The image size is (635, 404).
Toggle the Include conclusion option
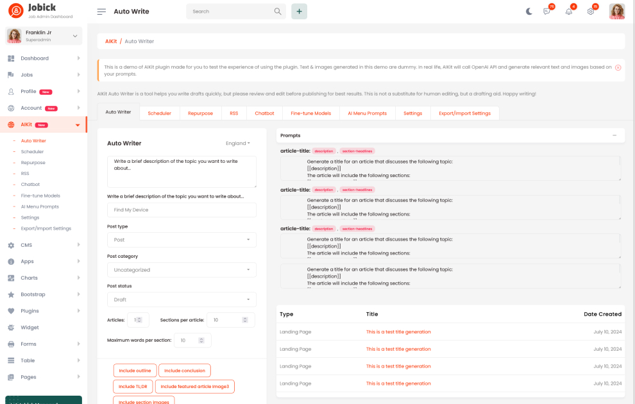click(x=185, y=371)
